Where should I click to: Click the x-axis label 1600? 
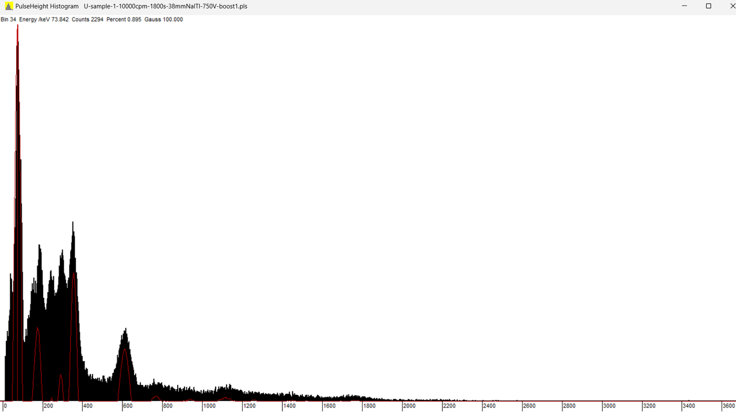pyautogui.click(x=329, y=406)
